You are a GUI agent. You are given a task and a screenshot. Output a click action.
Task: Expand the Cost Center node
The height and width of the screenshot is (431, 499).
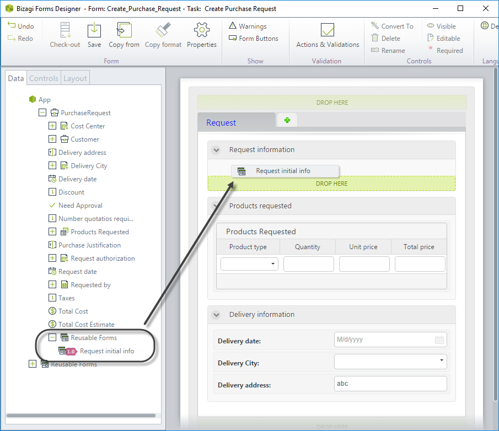click(x=52, y=126)
